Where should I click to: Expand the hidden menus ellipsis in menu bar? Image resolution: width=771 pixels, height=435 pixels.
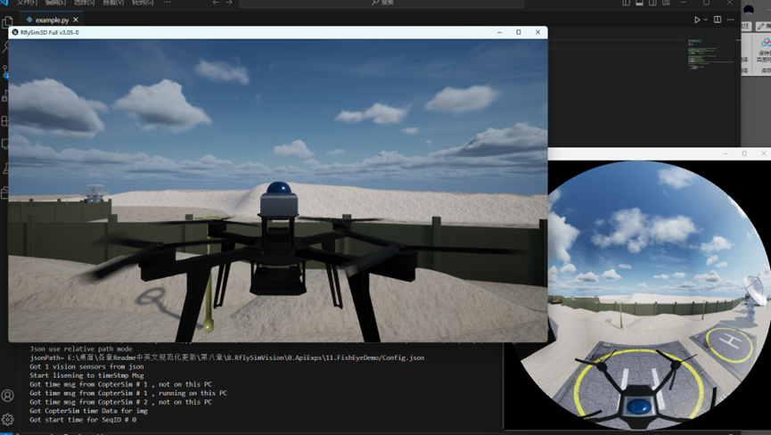(167, 3)
